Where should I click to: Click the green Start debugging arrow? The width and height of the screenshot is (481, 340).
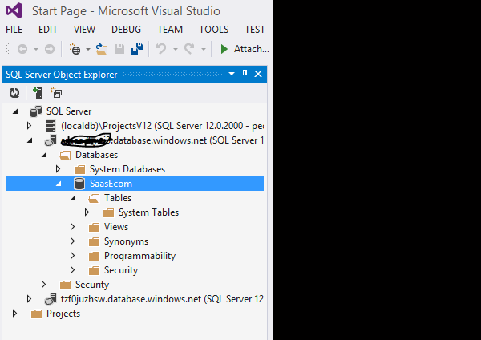click(224, 49)
